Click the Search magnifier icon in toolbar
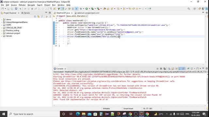Screen dimensions: 209x117 [189, 9]
